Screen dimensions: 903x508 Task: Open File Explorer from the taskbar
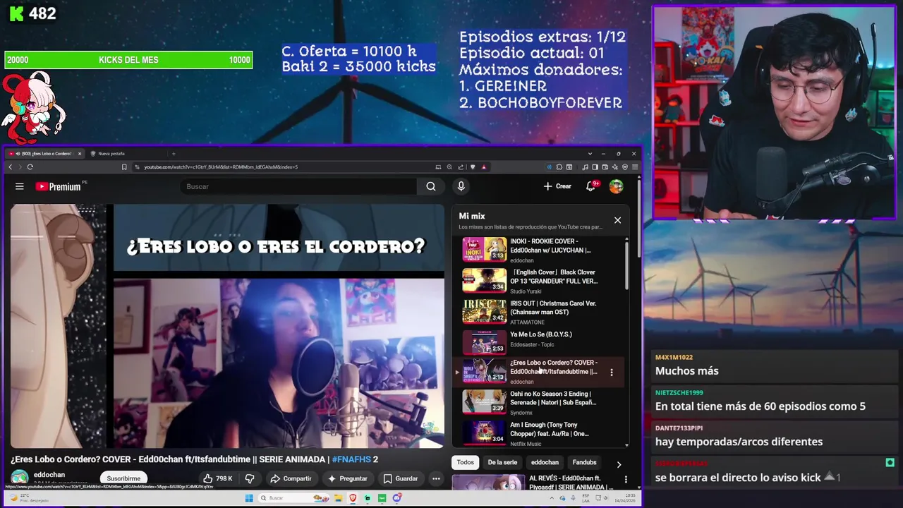339,498
